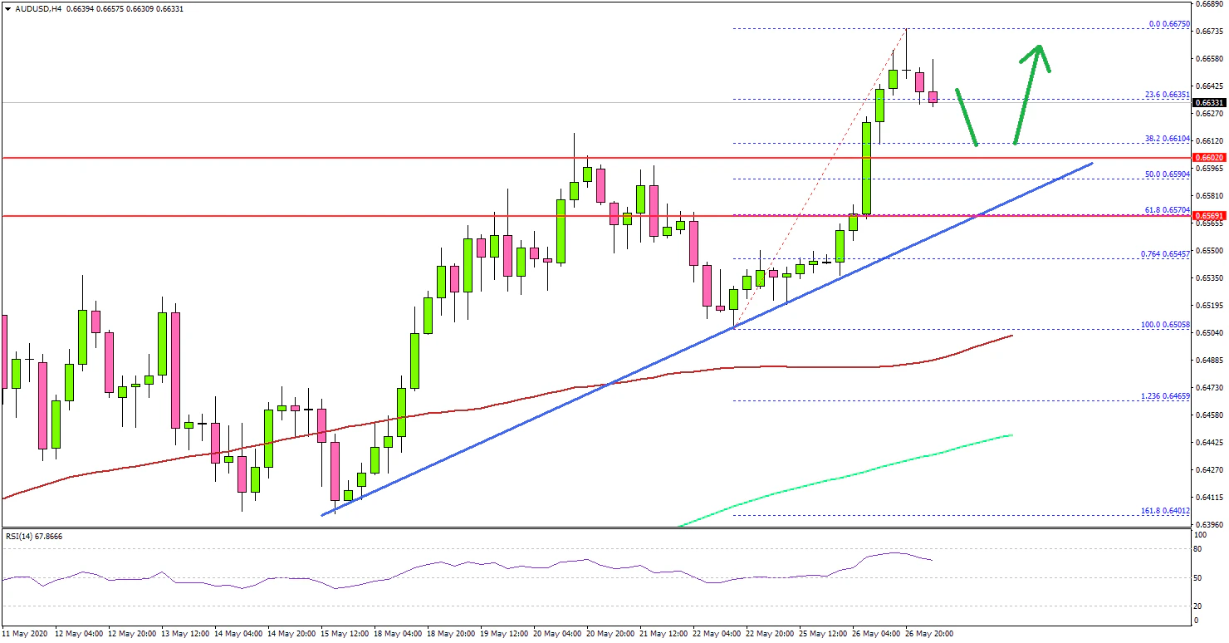Select the green upward arrow head
The image size is (1229, 643).
tap(1037, 52)
